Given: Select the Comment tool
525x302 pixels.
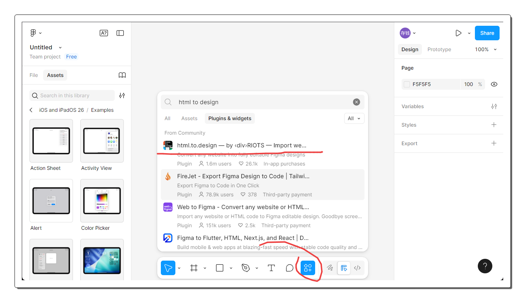Looking at the screenshot, I should pos(289,268).
